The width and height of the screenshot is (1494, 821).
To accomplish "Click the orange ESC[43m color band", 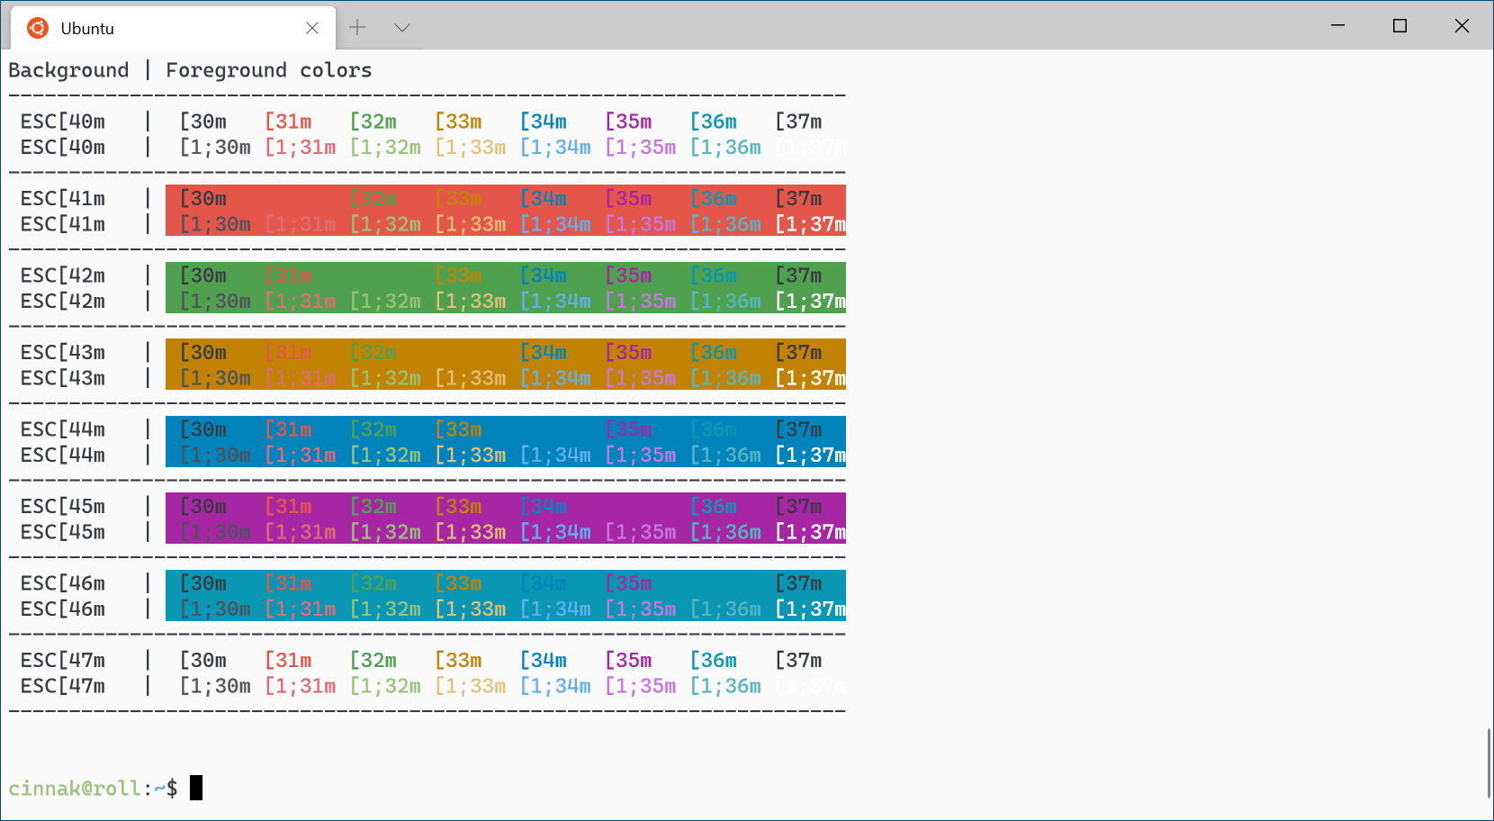I will (504, 365).
